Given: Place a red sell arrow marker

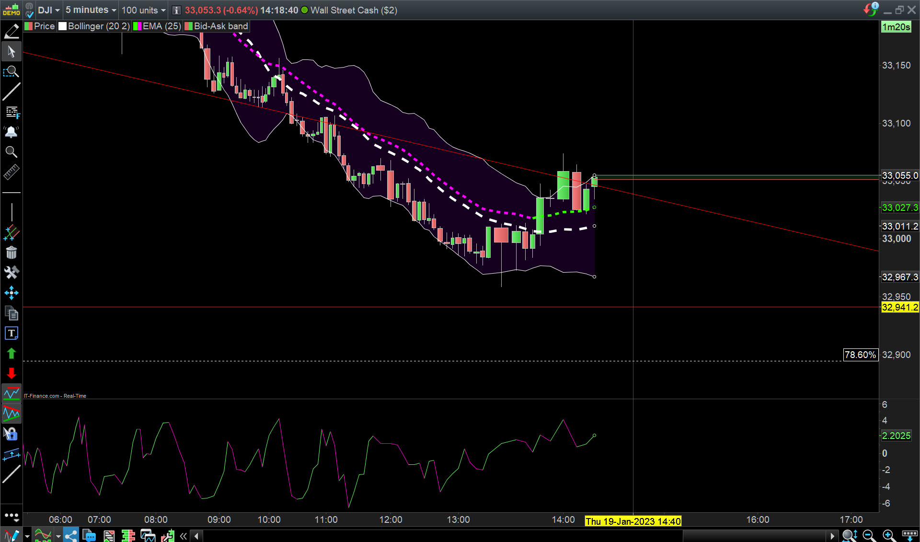Looking at the screenshot, I should [x=11, y=373].
